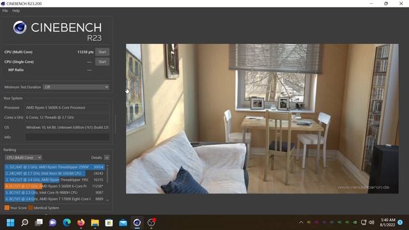This screenshot has height=230, width=409.
Task: Open the Minimum Test Duration dropdown
Action: (76, 87)
